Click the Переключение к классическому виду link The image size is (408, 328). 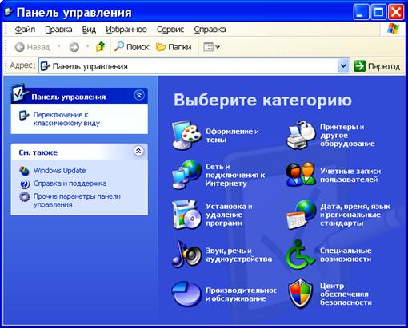click(66, 119)
